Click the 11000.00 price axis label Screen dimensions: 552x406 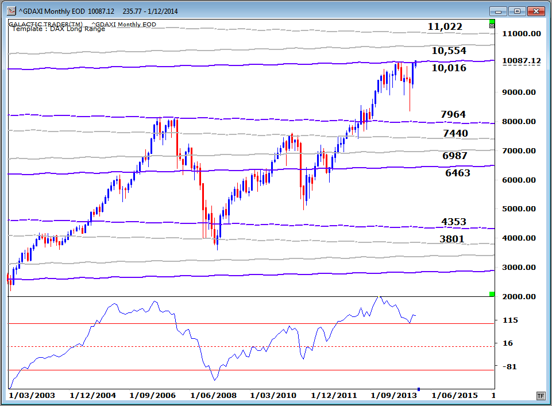522,34
